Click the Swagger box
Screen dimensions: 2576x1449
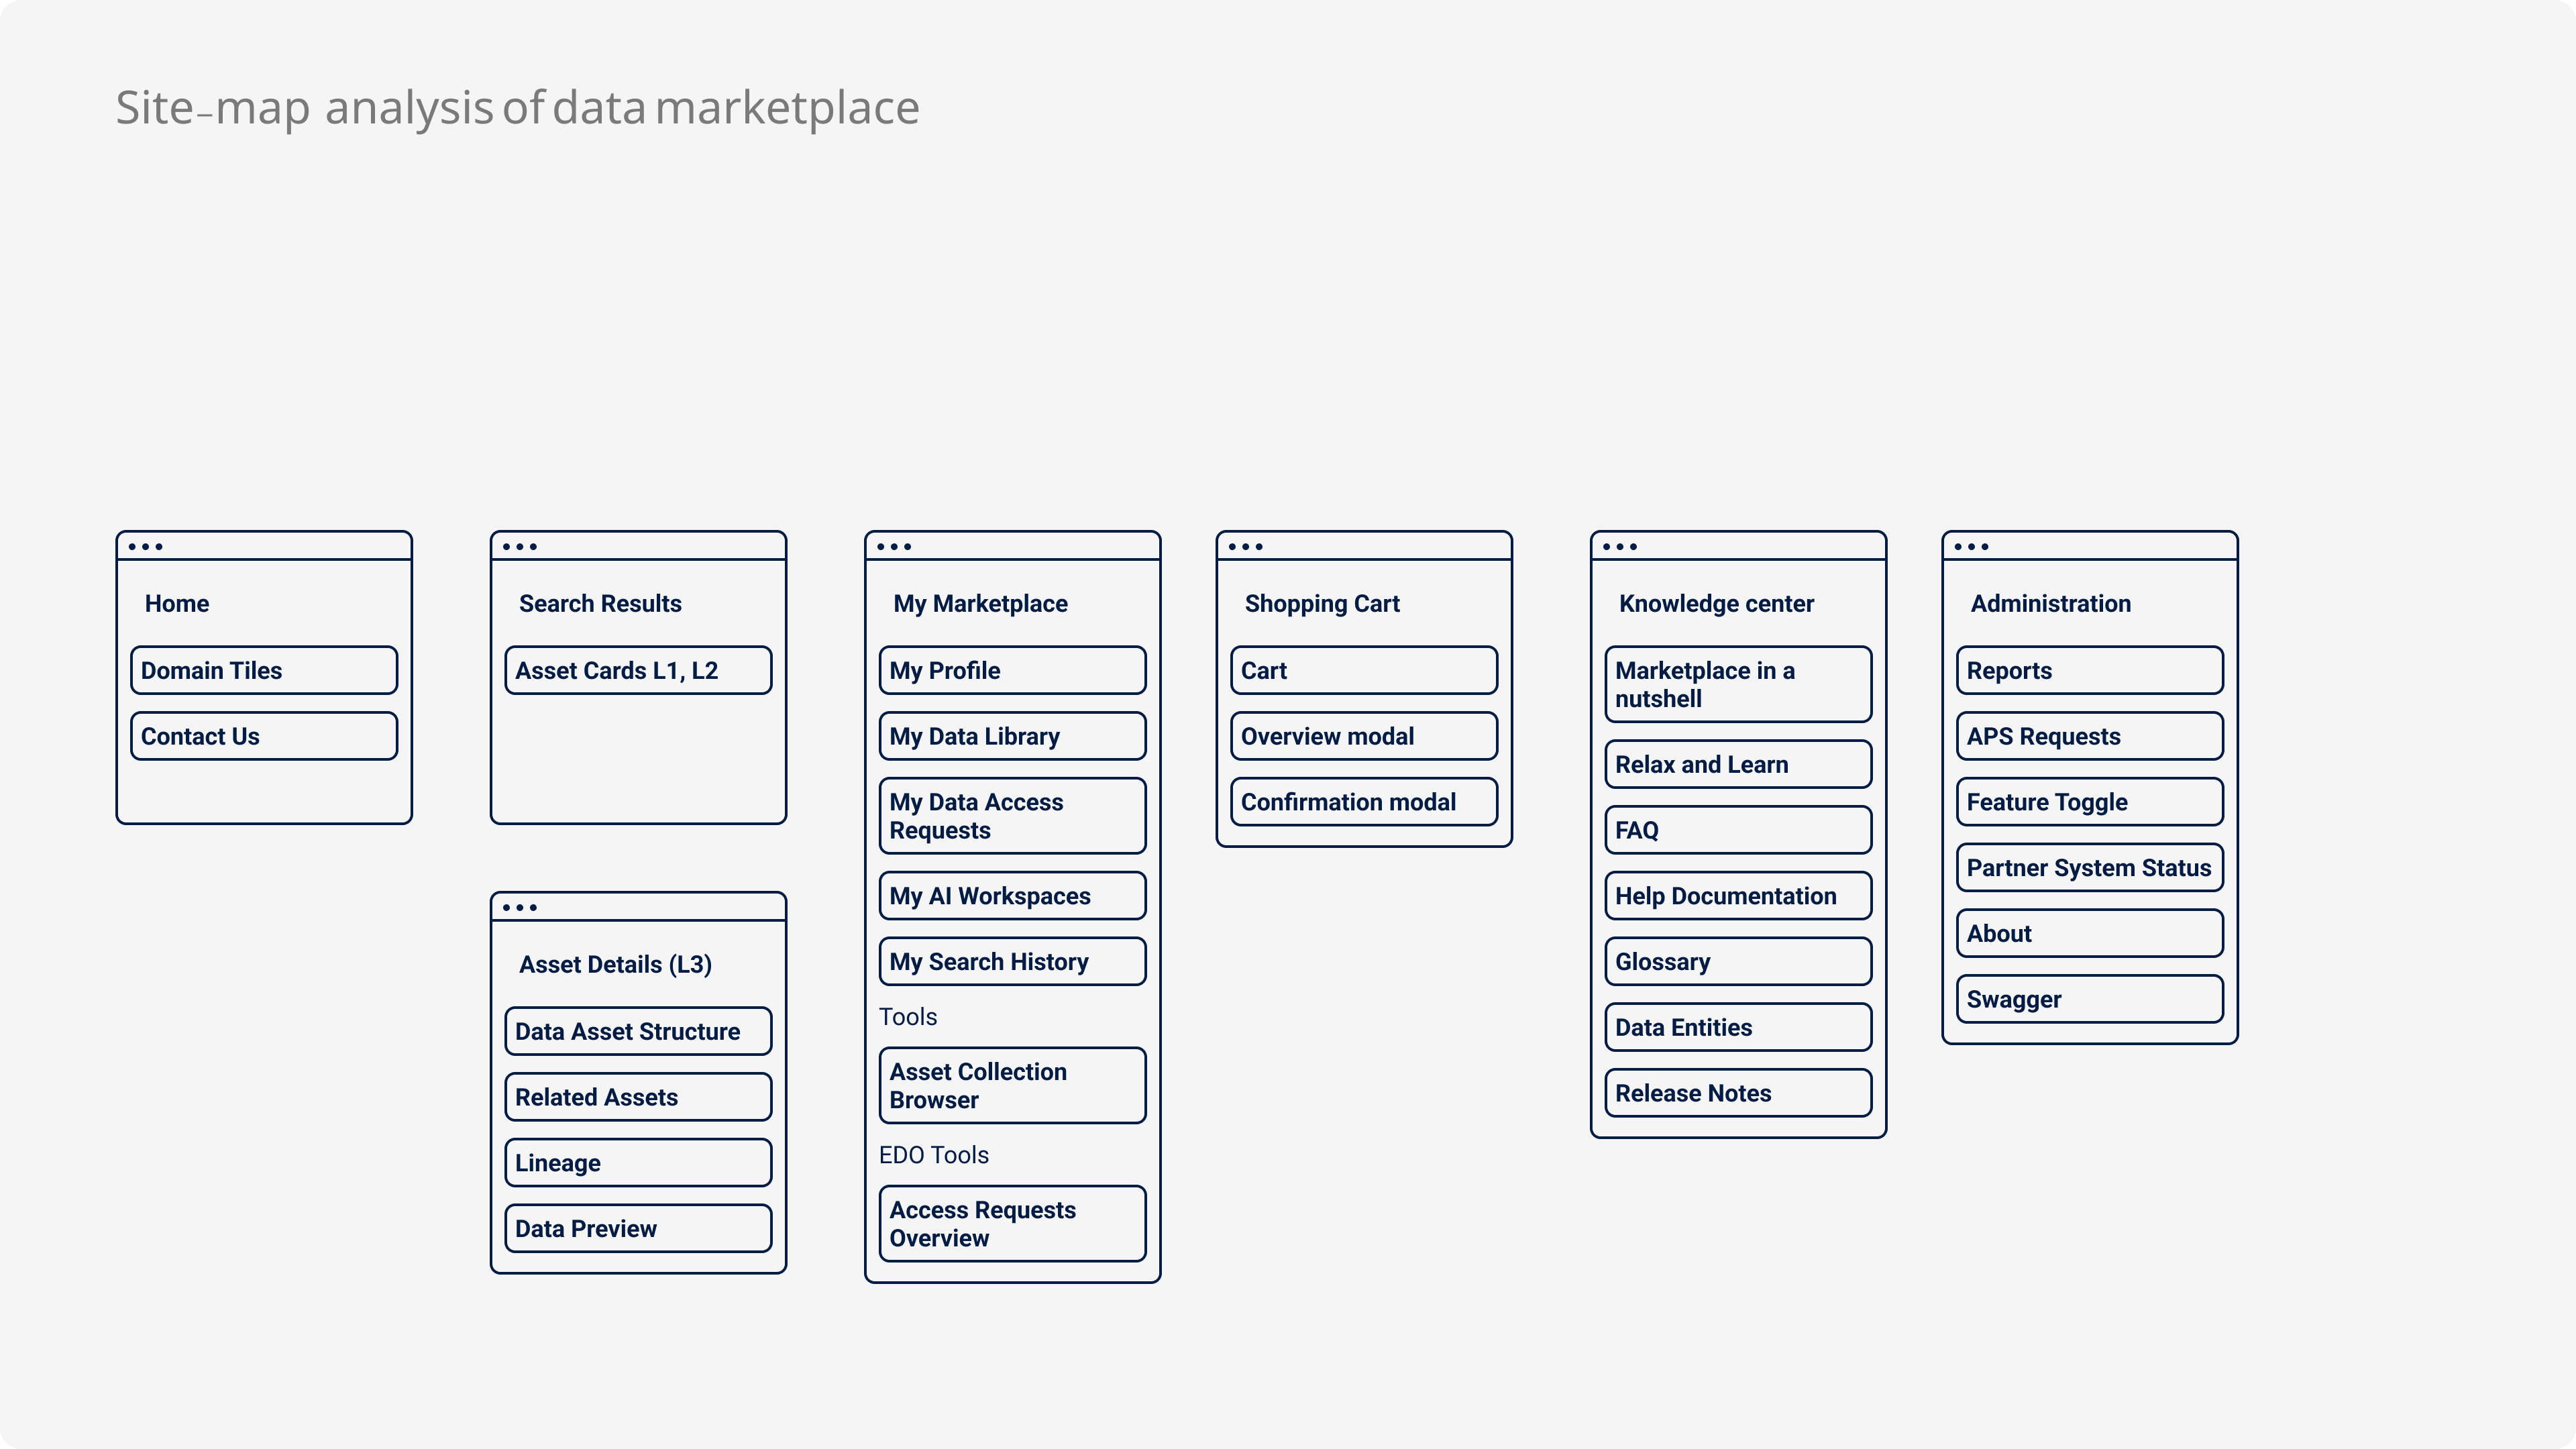click(x=2090, y=999)
